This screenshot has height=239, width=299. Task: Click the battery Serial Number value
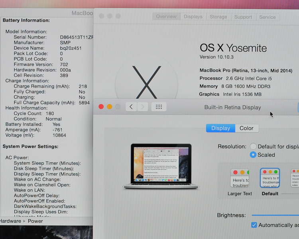click(x=77, y=37)
